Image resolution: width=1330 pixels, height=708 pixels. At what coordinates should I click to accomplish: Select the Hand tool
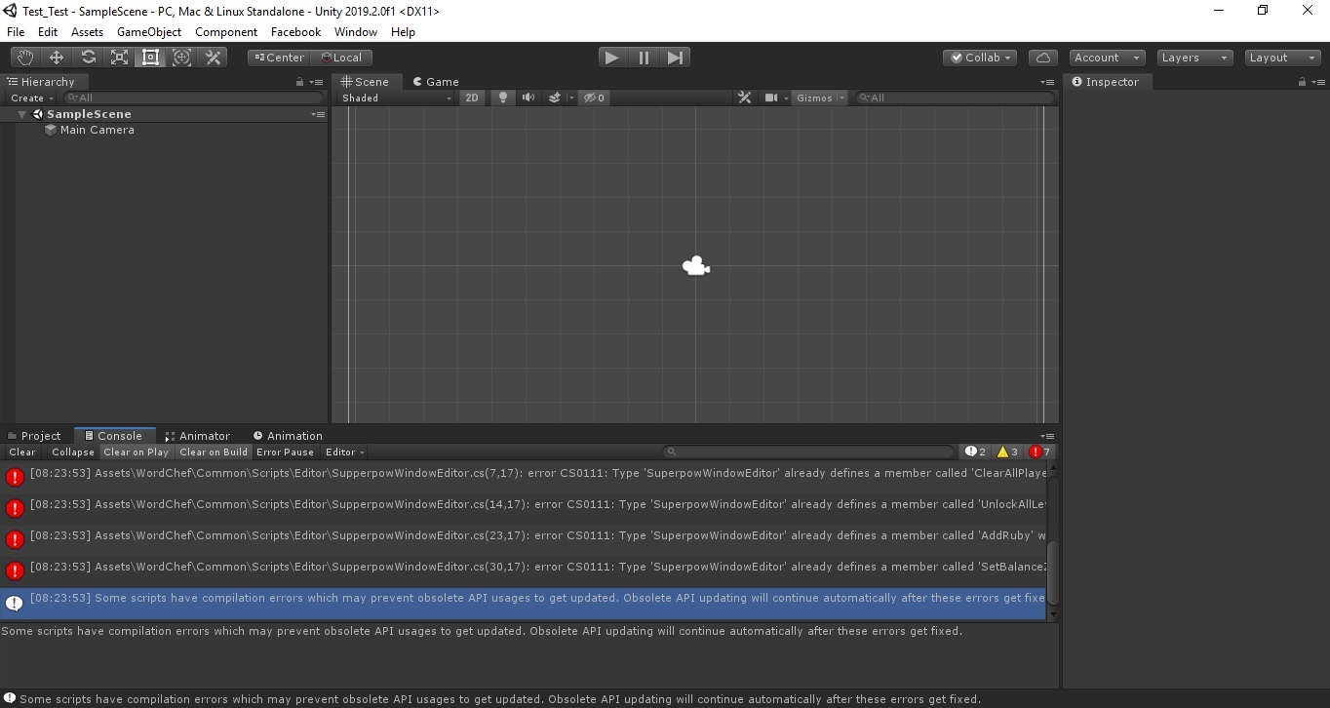(x=25, y=58)
